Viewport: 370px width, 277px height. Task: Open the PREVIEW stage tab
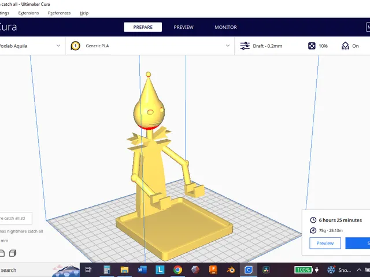coord(184,27)
